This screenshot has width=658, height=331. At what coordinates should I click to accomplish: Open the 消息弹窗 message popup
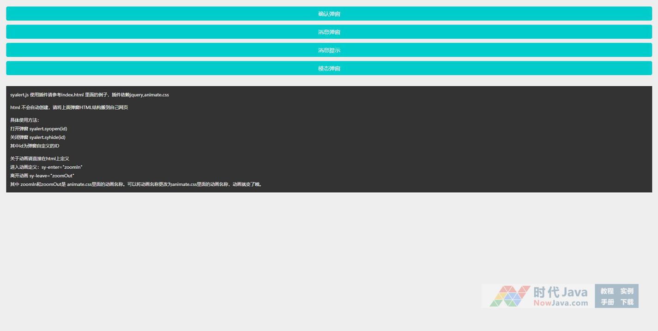[329, 32]
